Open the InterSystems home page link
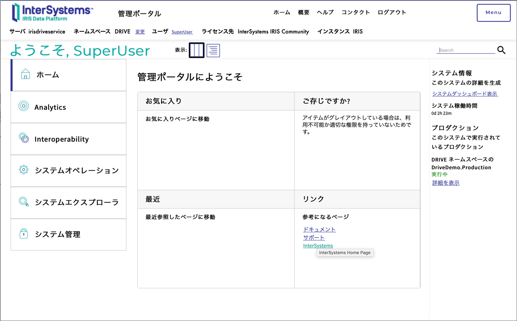Image resolution: width=517 pixels, height=321 pixels. coord(318,246)
